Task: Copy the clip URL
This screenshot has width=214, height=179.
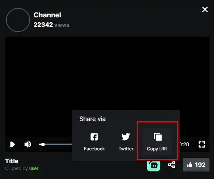Action: point(157,142)
